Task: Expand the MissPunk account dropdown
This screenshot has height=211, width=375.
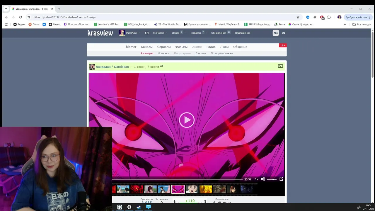Action: pos(139,33)
